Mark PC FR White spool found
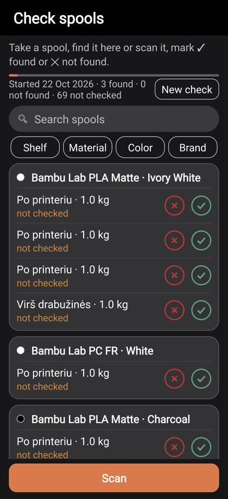This screenshot has height=499, width=228. click(x=201, y=379)
